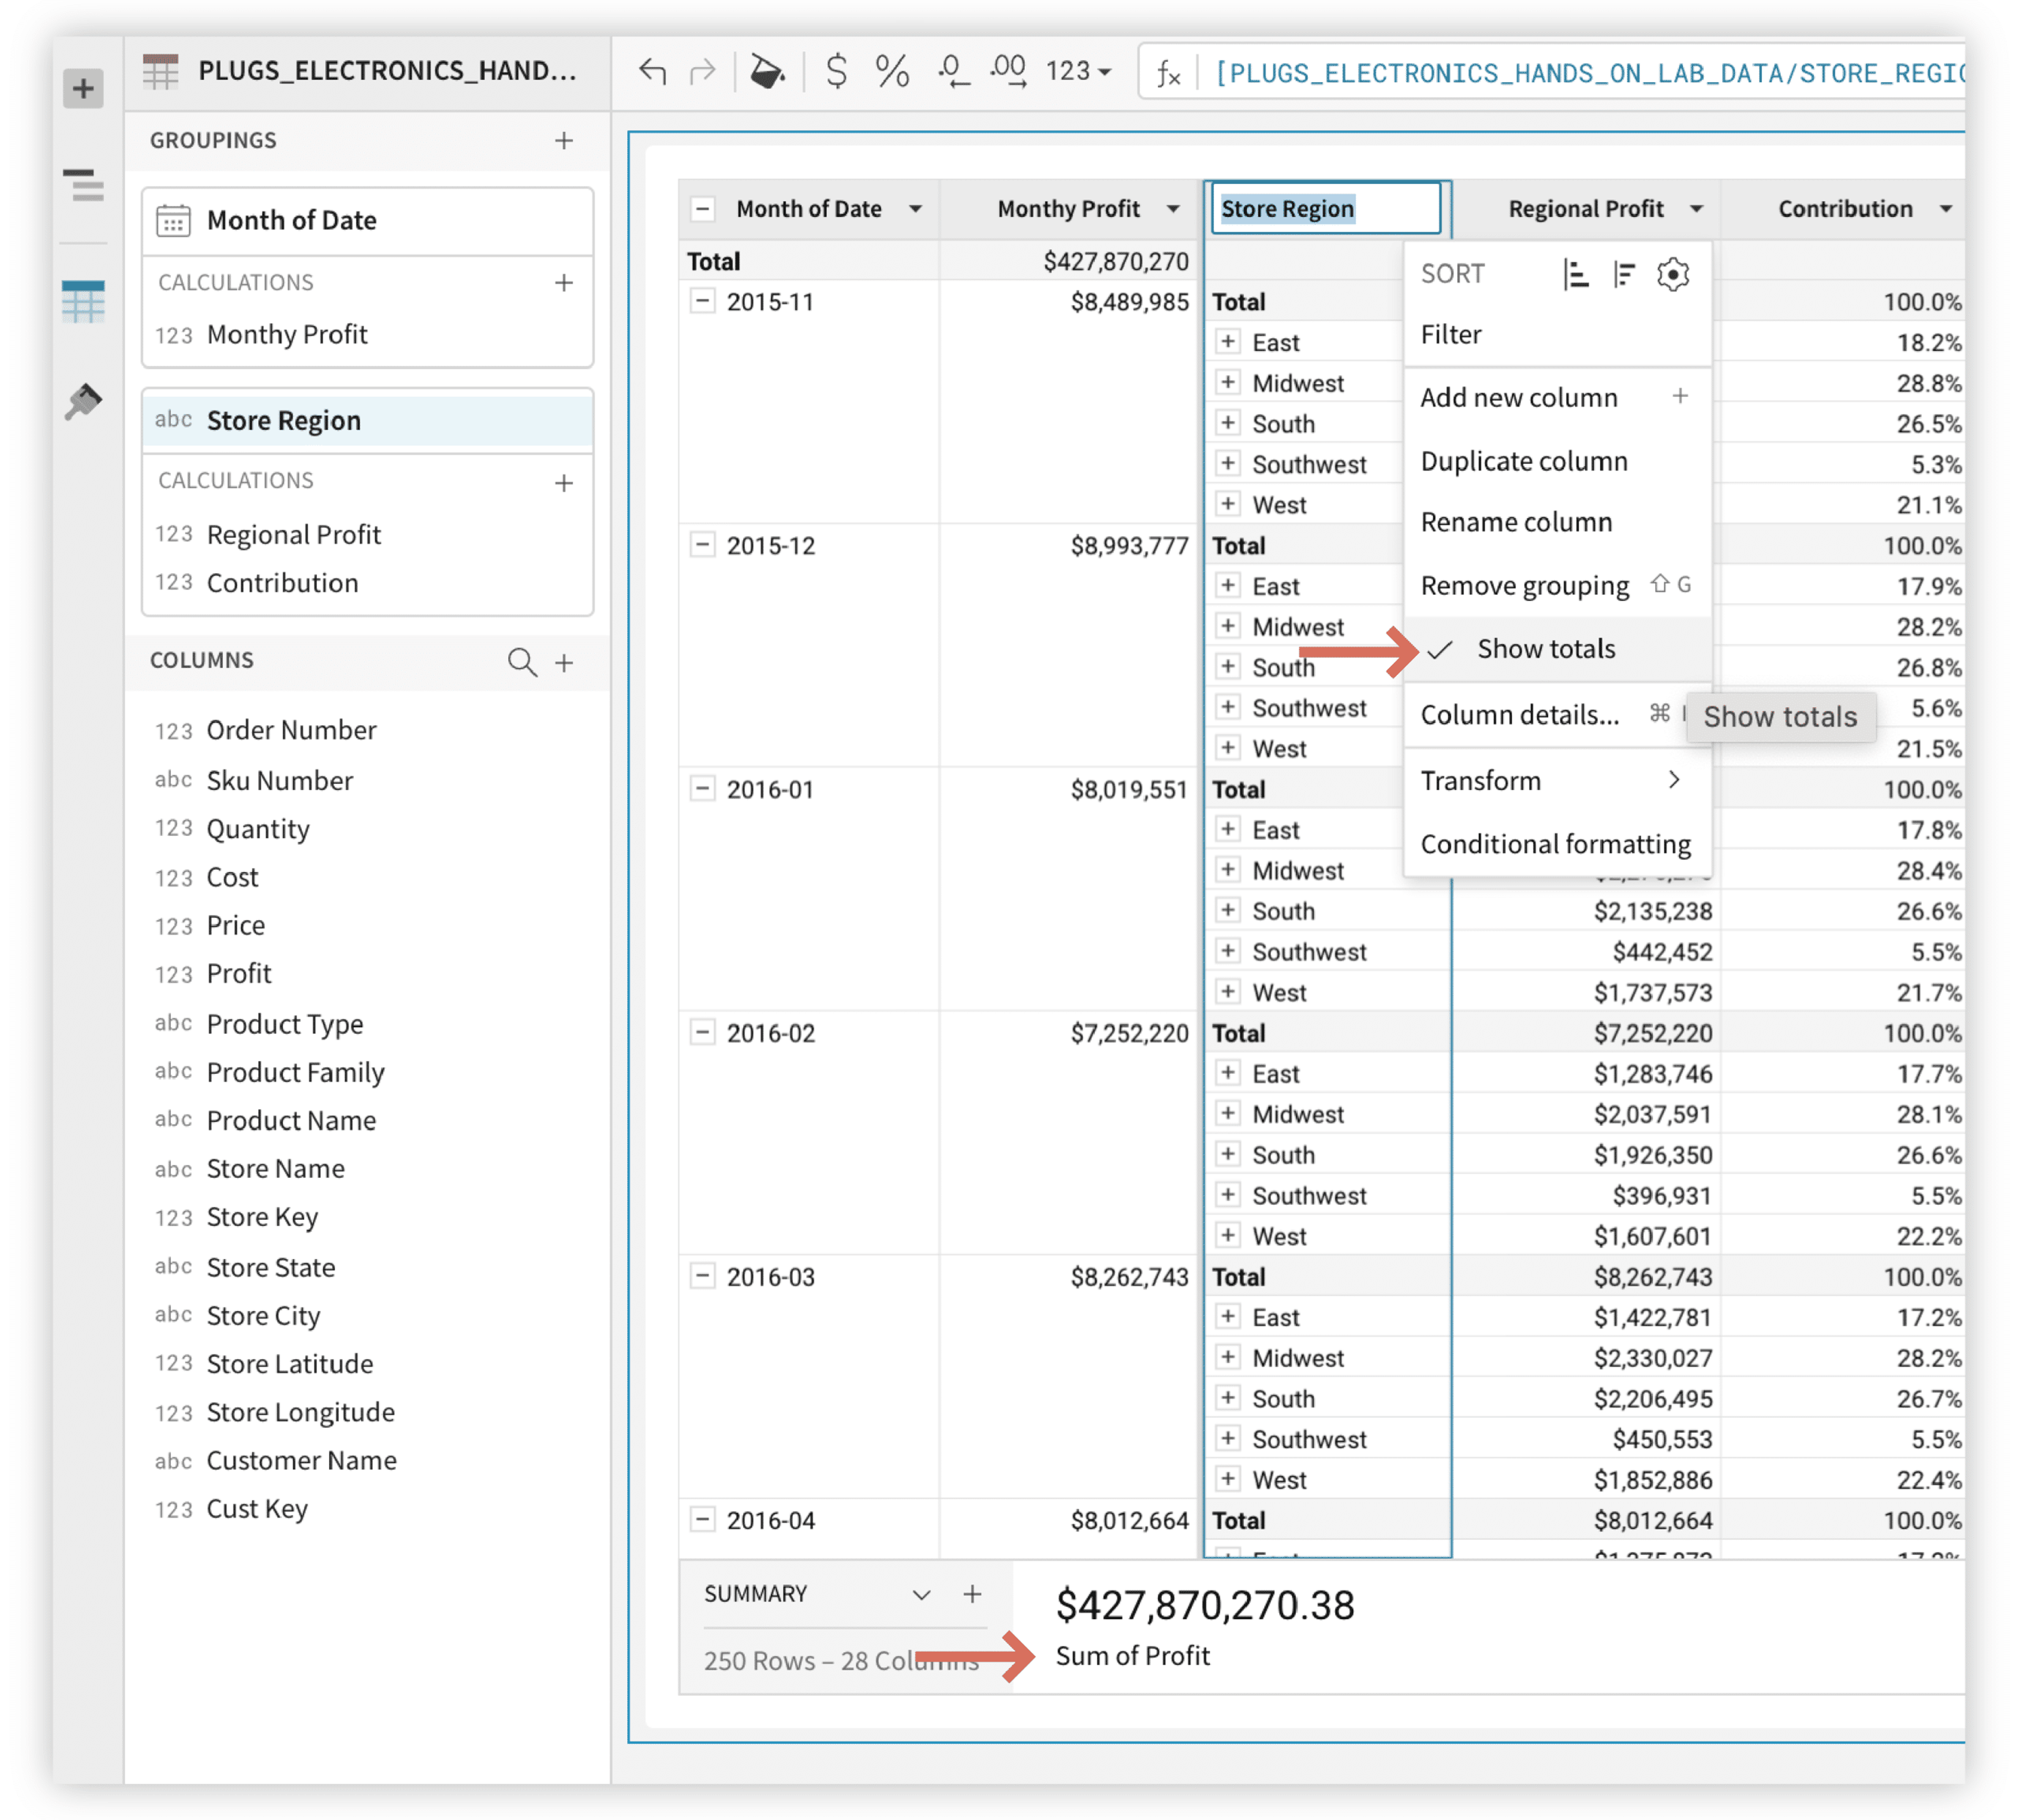Apply currency dollar format
The width and height of the screenshot is (2018, 1820).
(x=836, y=71)
